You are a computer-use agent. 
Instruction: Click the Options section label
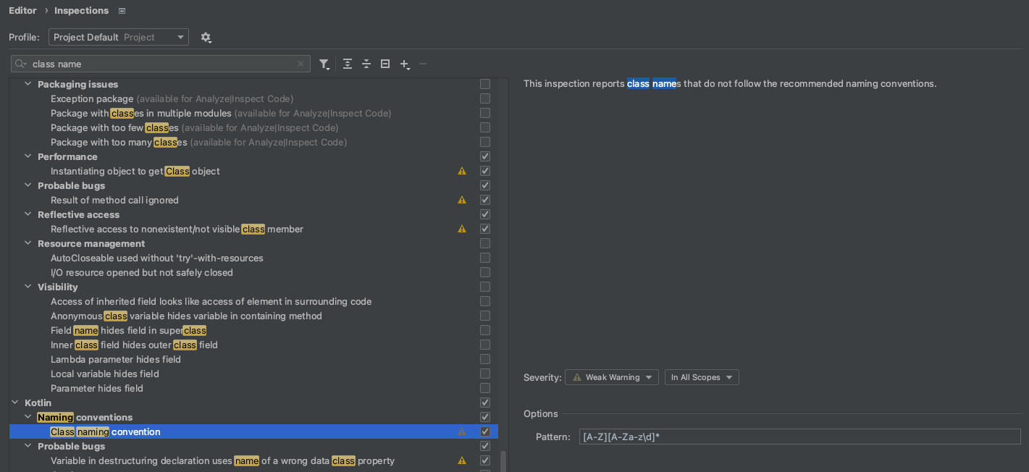click(541, 414)
